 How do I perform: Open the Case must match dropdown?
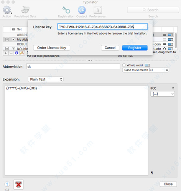146,70
